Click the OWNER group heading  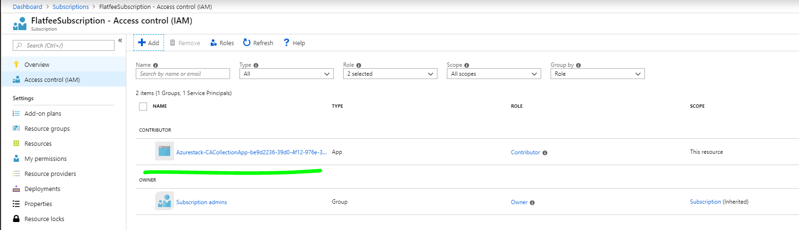[148, 180]
